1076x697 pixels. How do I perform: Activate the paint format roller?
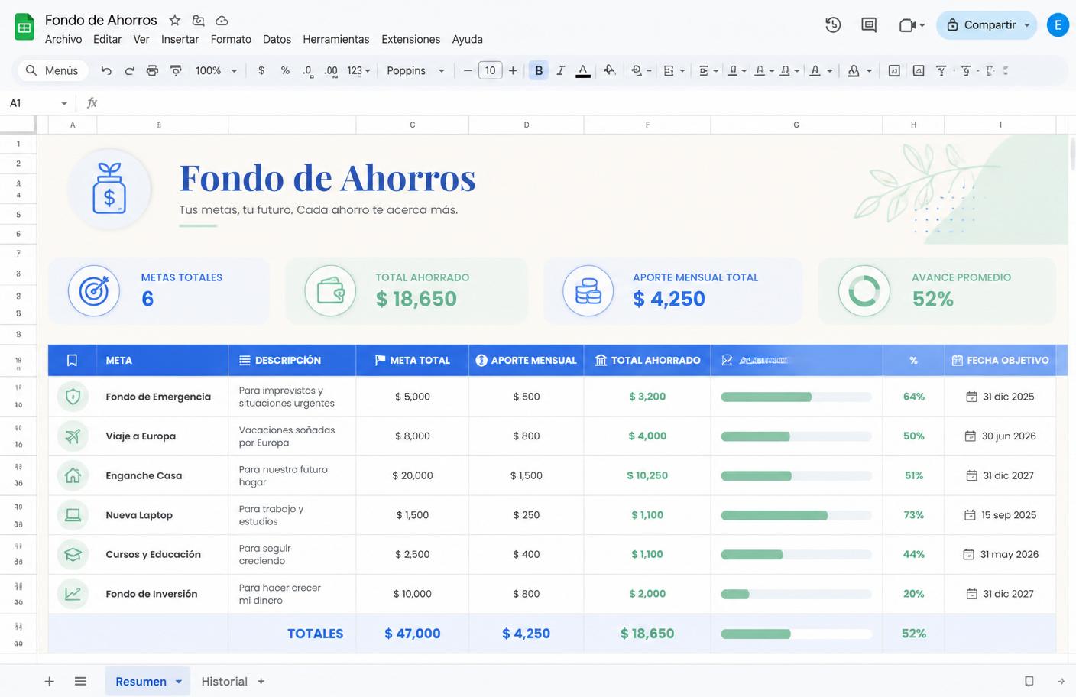click(x=176, y=70)
